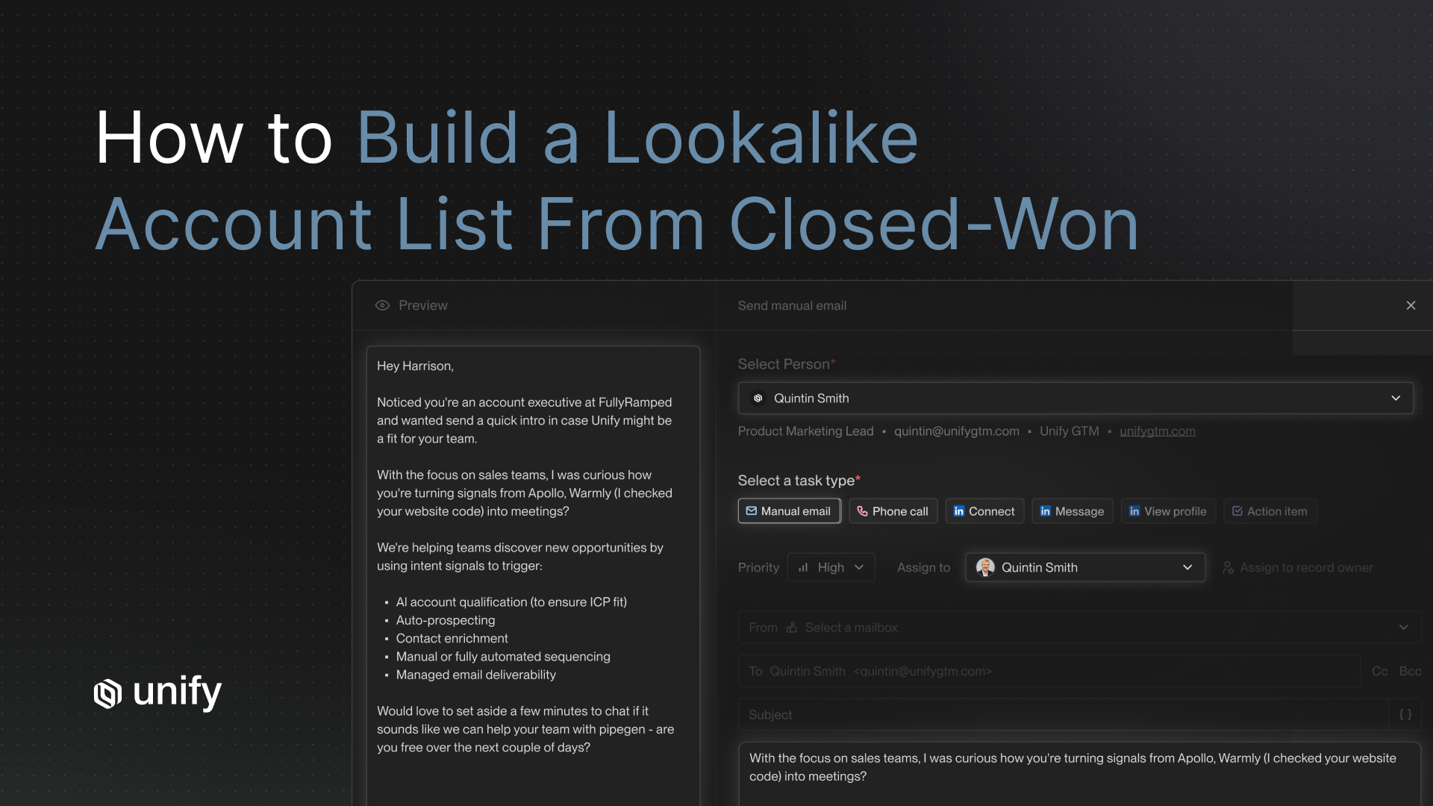Click the phone icon on Phone call
The image size is (1433, 806).
tap(862, 511)
